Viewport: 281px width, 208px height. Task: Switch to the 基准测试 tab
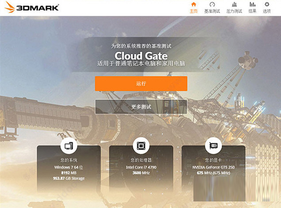pyautogui.click(x=212, y=11)
